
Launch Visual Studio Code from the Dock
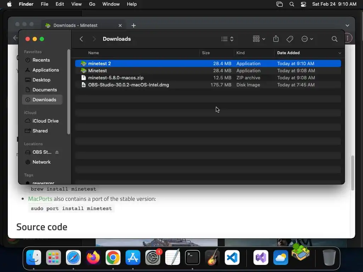coord(232,257)
